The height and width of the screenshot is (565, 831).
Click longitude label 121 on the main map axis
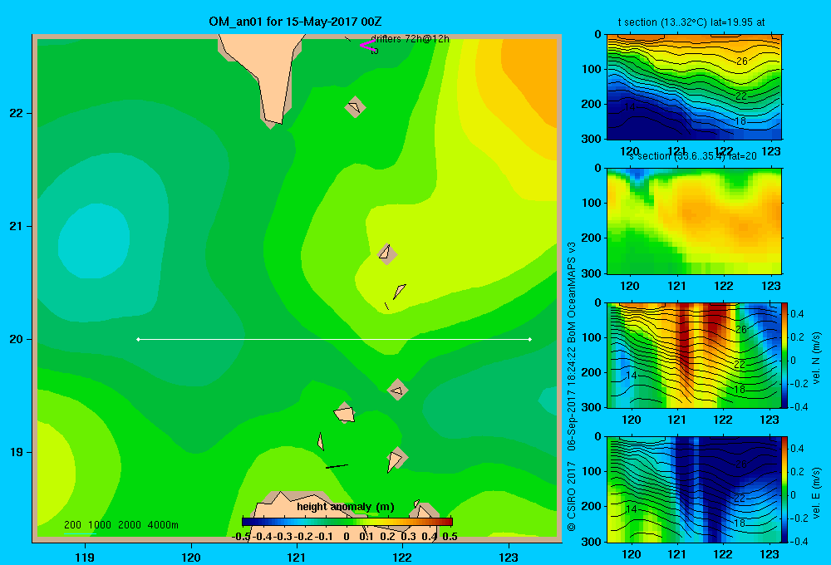pyautogui.click(x=297, y=557)
